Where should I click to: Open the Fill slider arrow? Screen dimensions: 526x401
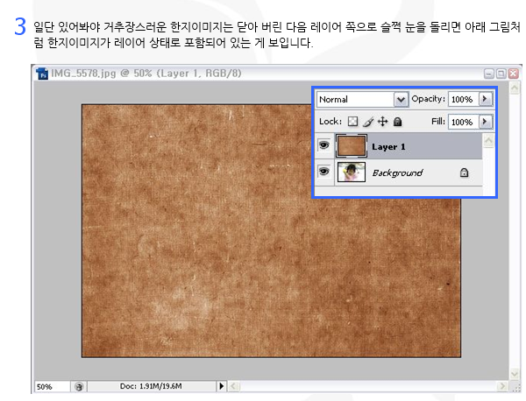[x=485, y=122]
